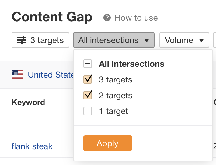Click the Volume filter label
216x165 pixels.
click(x=179, y=40)
